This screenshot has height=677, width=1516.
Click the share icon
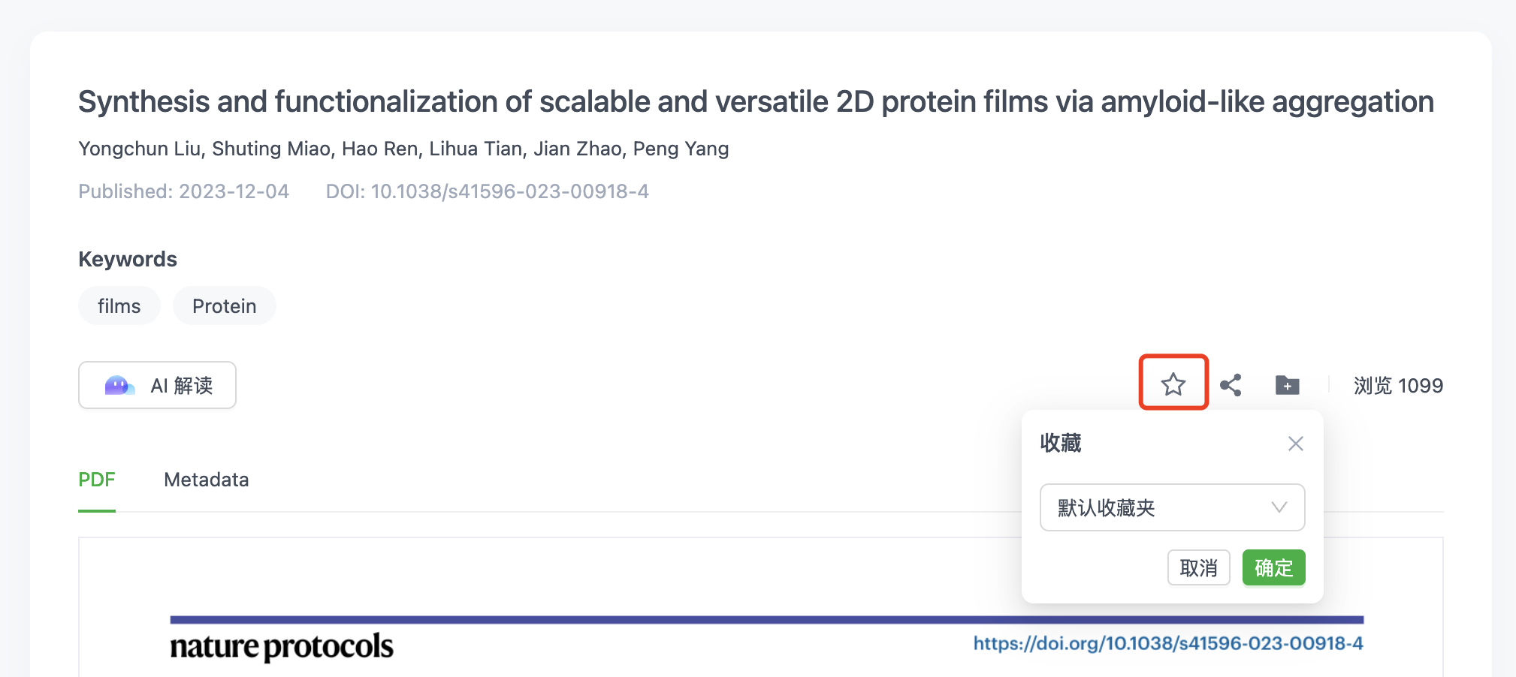pyautogui.click(x=1231, y=385)
